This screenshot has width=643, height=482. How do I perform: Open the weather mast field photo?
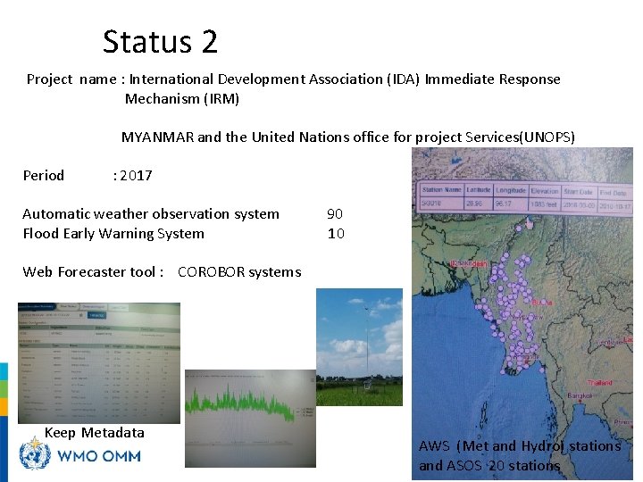pyautogui.click(x=359, y=347)
